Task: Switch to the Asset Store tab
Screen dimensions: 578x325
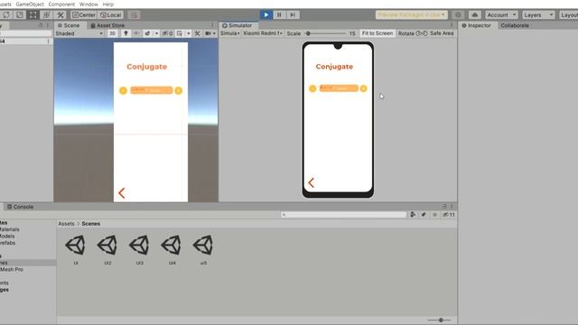Action: (107, 25)
